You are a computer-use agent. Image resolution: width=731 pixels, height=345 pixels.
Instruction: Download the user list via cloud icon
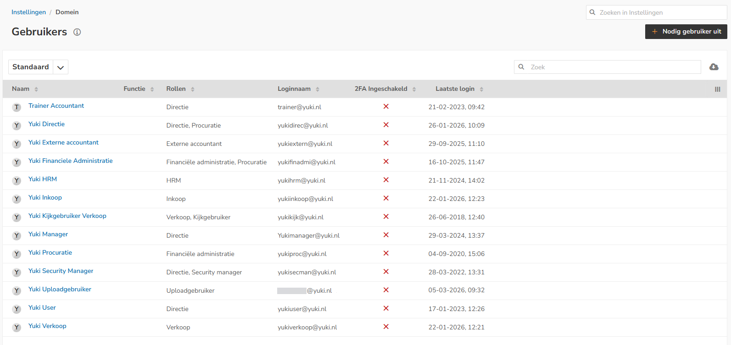coord(714,67)
